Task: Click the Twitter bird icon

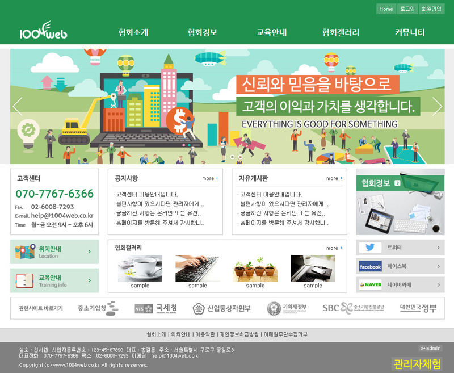Action: pyautogui.click(x=370, y=248)
